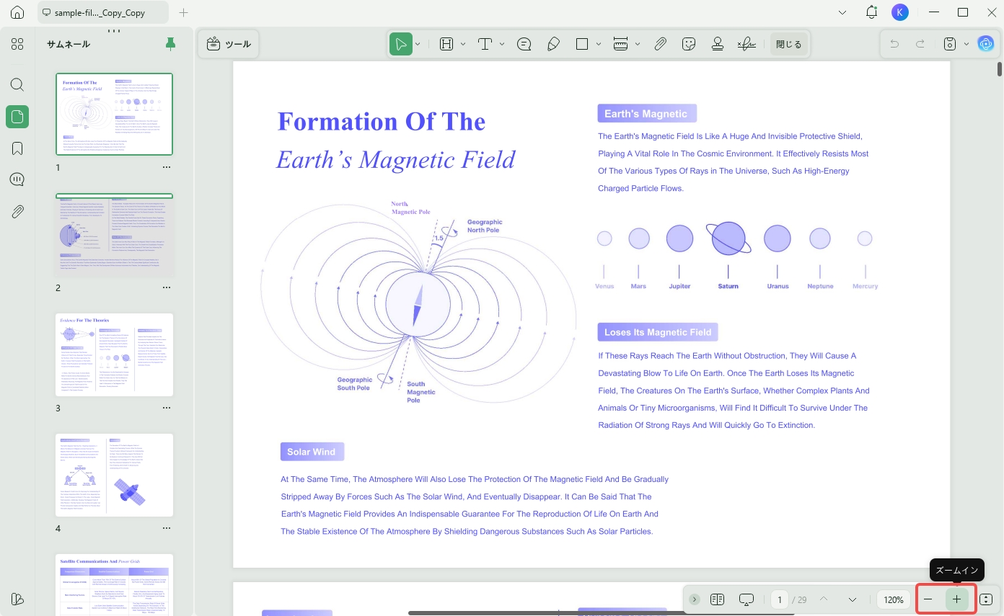Viewport: 1004px width, 616px height.
Task: Select page 3 thumbnail
Action: pyautogui.click(x=115, y=354)
